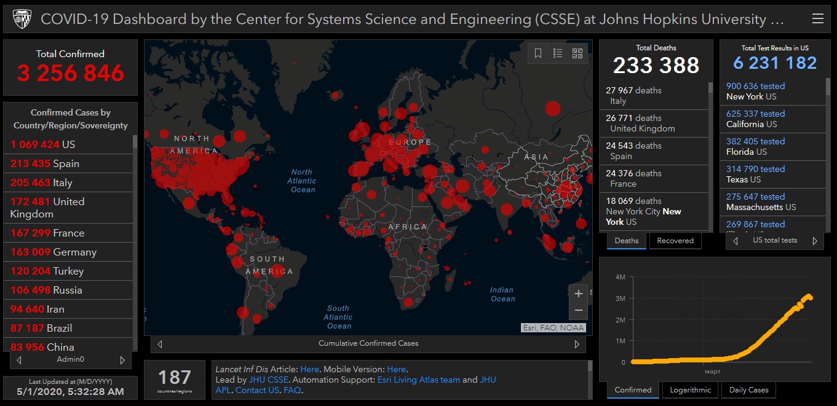
Task: Zoom in on the map
Action: click(578, 294)
